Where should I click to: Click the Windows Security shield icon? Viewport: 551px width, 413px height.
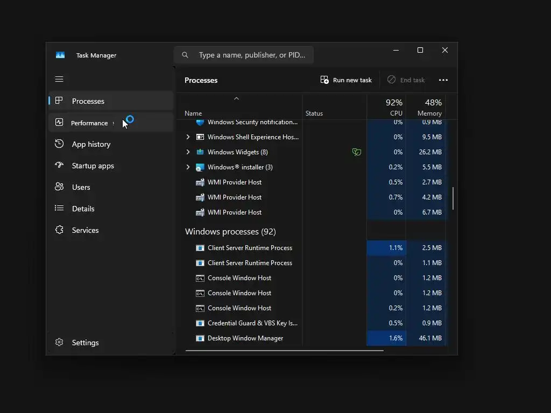click(200, 123)
